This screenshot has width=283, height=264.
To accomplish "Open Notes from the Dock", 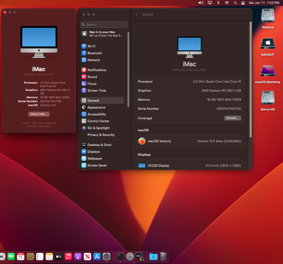I will point(49,256).
